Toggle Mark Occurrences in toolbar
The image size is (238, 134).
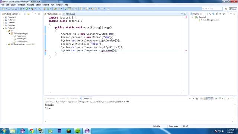point(70,9)
